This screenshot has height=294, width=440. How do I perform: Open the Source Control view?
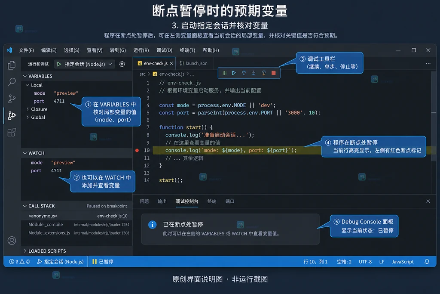coord(12,99)
